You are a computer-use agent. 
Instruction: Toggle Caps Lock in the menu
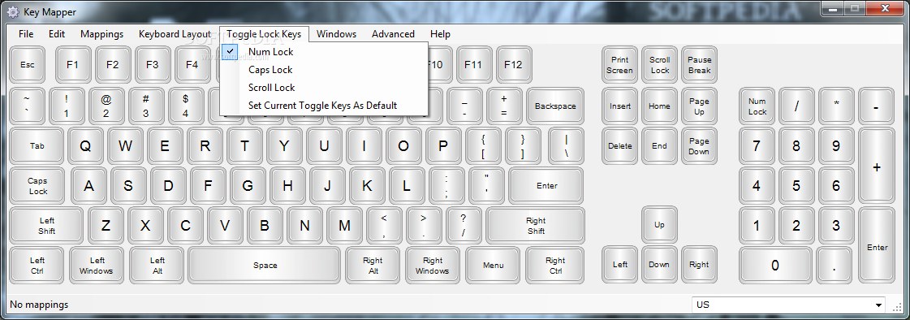325,70
